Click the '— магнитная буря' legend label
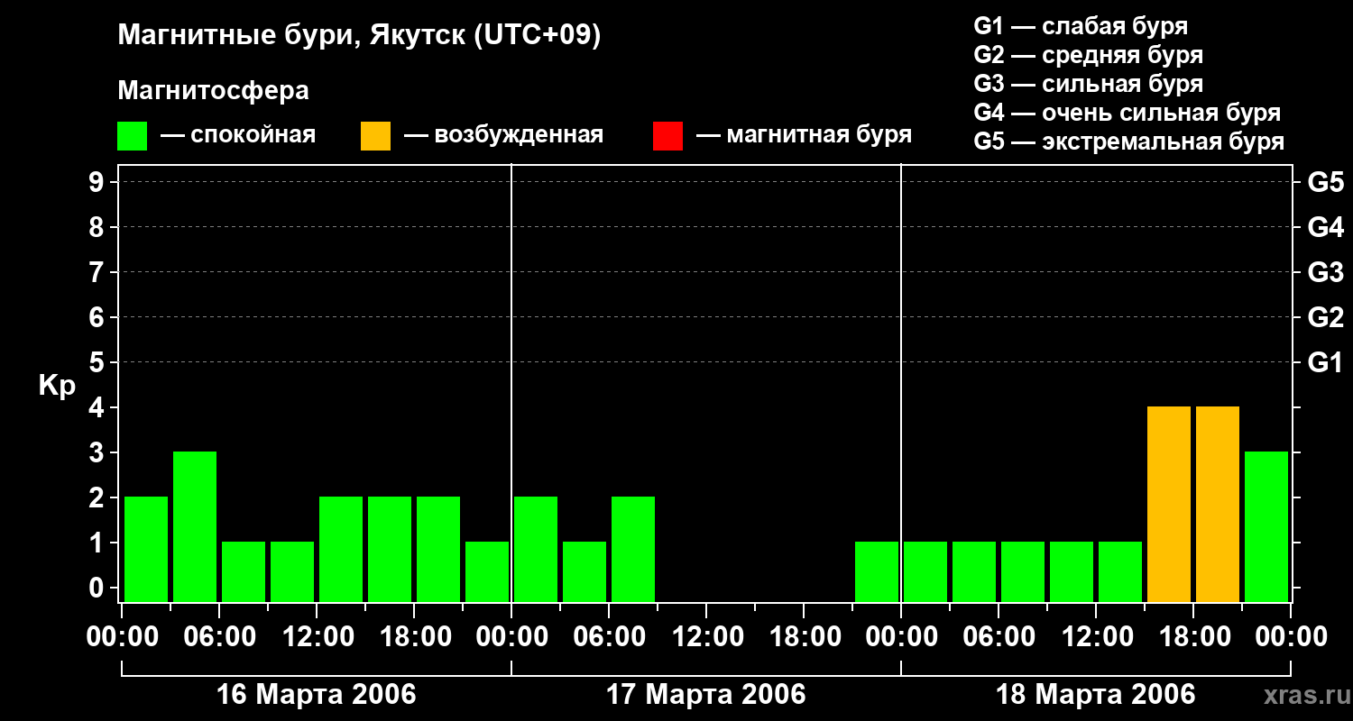Screen dimensions: 1353x721 click(804, 136)
